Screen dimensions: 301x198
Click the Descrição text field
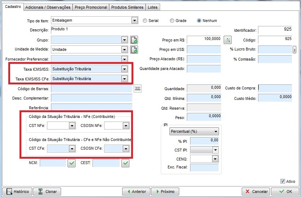91,30
